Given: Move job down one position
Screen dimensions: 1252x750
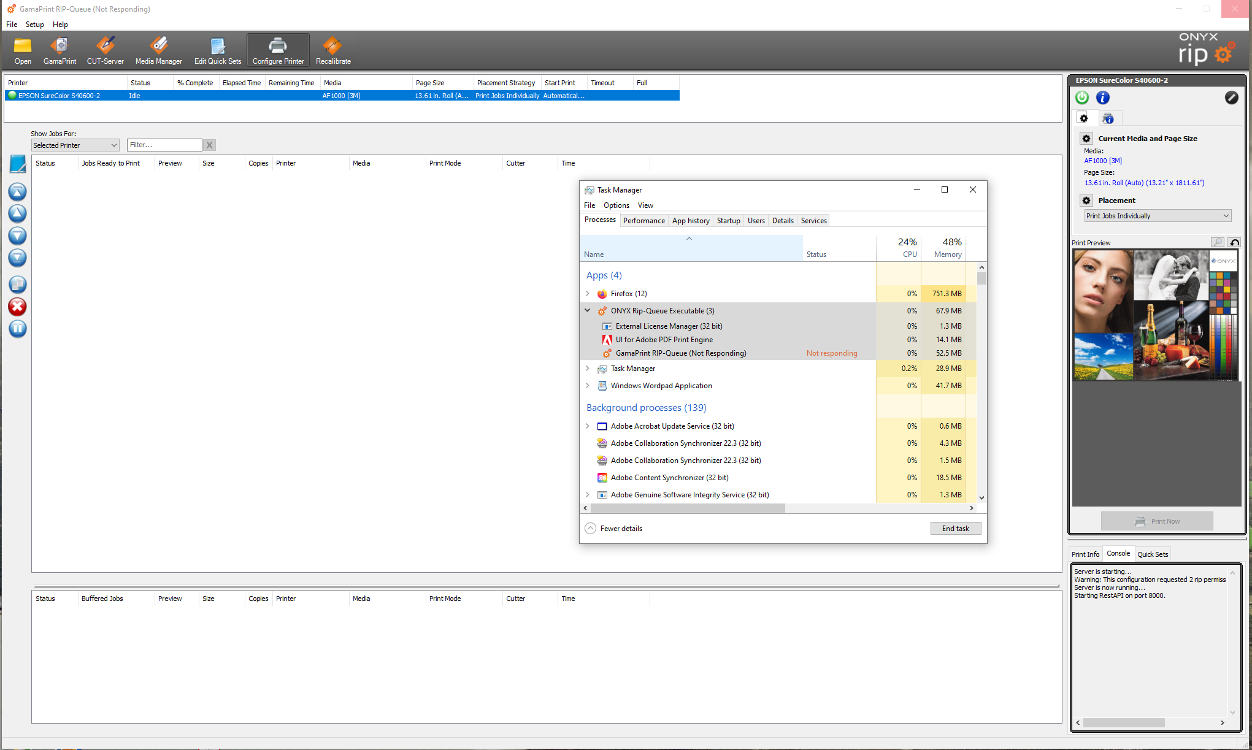Looking at the screenshot, I should pos(17,235).
